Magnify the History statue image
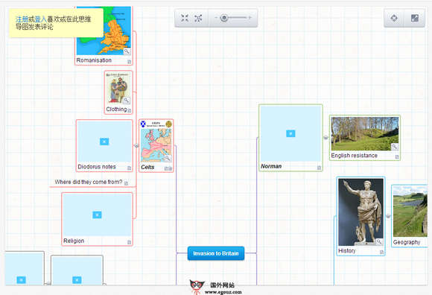 tap(379, 241)
